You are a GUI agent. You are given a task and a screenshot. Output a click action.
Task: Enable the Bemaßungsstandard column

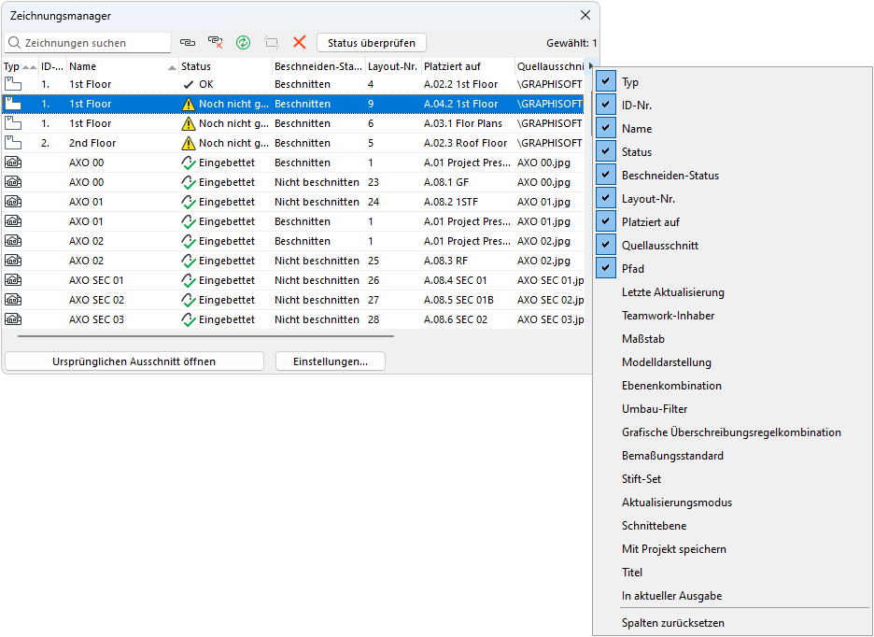[672, 456]
